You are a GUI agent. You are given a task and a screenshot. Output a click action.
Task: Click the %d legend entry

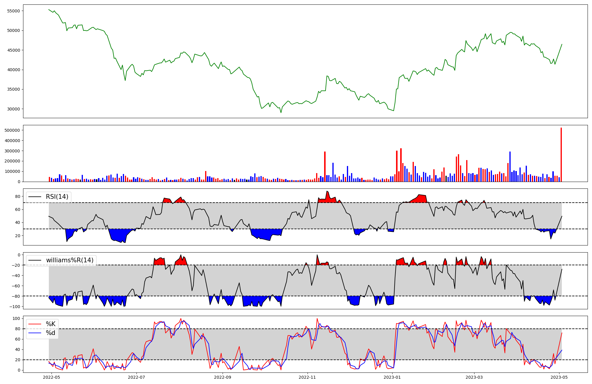tap(51, 333)
